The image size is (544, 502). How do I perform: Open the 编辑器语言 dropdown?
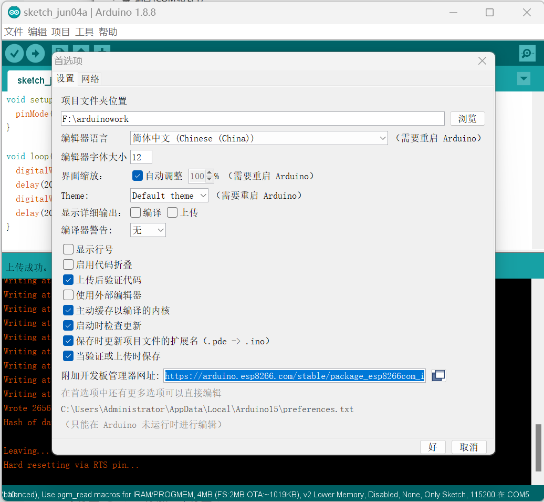[259, 138]
